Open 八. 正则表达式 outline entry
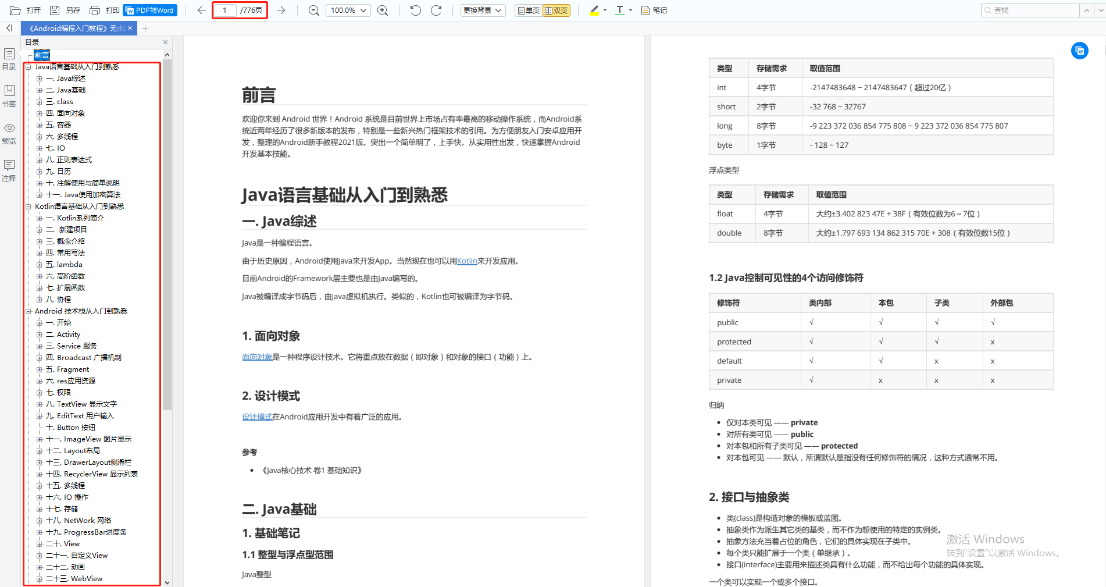 pyautogui.click(x=69, y=160)
